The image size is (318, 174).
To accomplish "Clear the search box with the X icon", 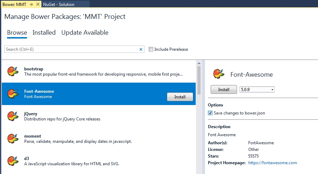I will 141,49.
